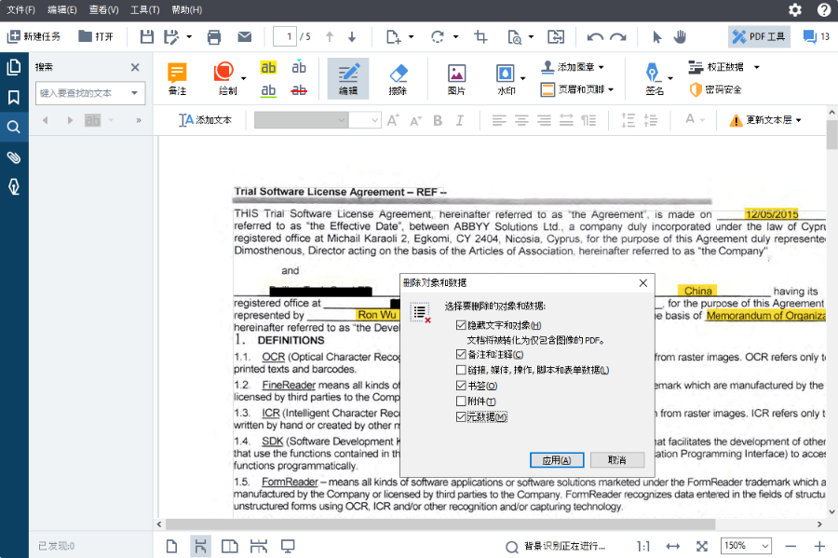The image size is (838, 558).
Task: Click the Save document icon
Action: tap(146, 37)
